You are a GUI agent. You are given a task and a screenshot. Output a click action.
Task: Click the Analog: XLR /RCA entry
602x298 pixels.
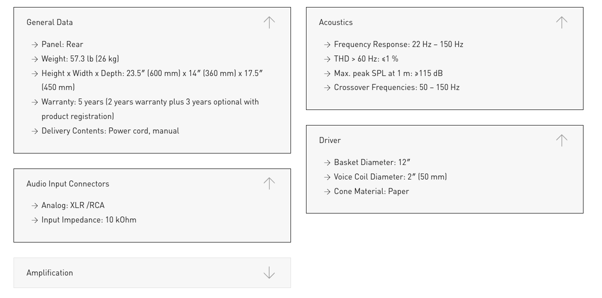point(72,205)
